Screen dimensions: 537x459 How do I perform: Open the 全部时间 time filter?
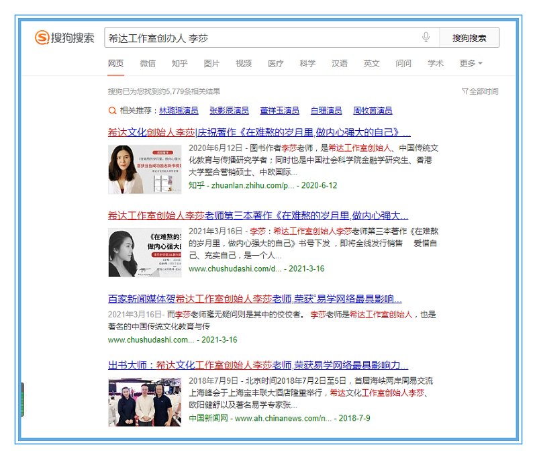pyautogui.click(x=483, y=91)
